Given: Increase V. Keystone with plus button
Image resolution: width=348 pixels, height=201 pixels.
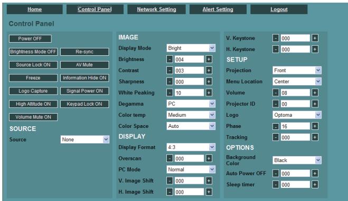Looking at the screenshot, I should coord(315,38).
